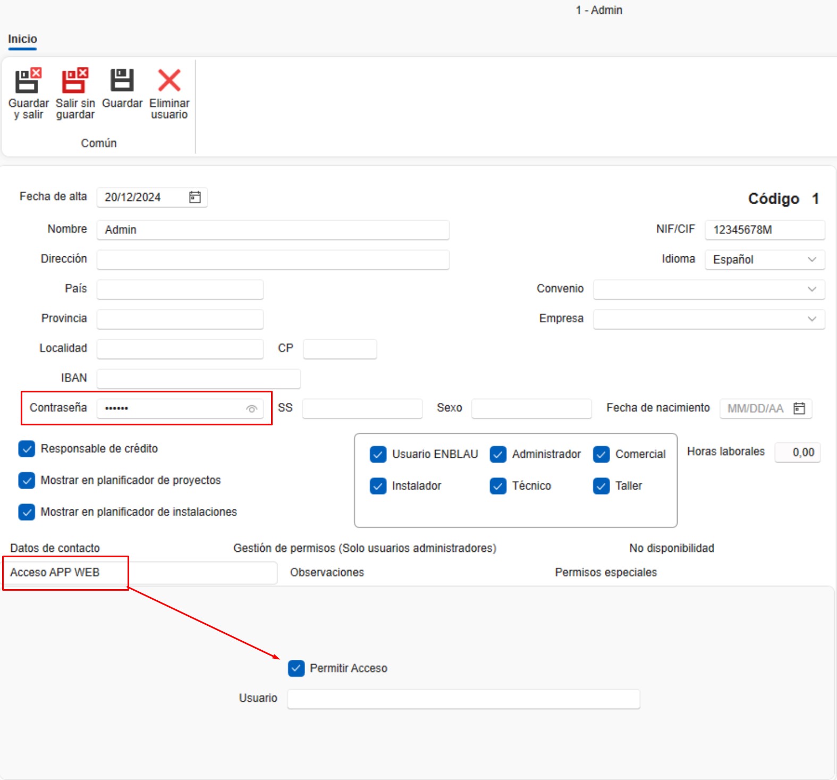
Task: Click the Usuario input field
Action: click(463, 699)
